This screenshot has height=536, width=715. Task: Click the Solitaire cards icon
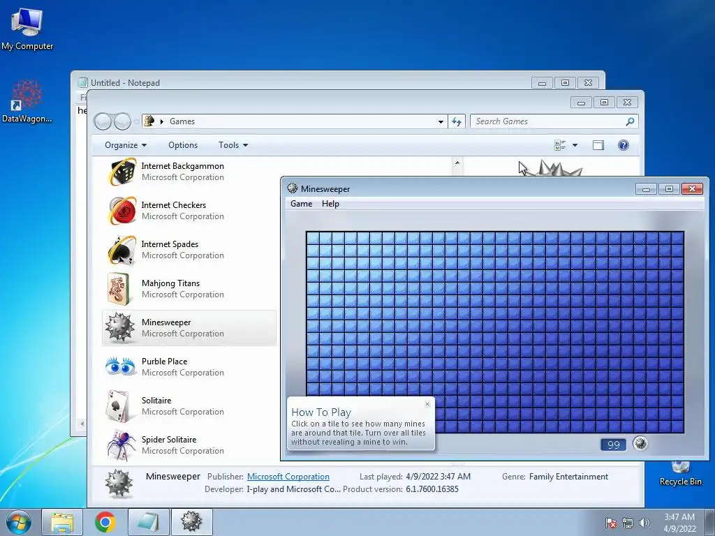click(119, 405)
